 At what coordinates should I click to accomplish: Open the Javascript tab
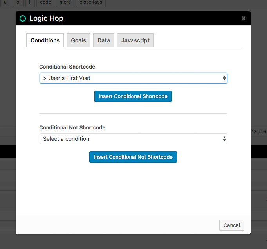tap(135, 40)
